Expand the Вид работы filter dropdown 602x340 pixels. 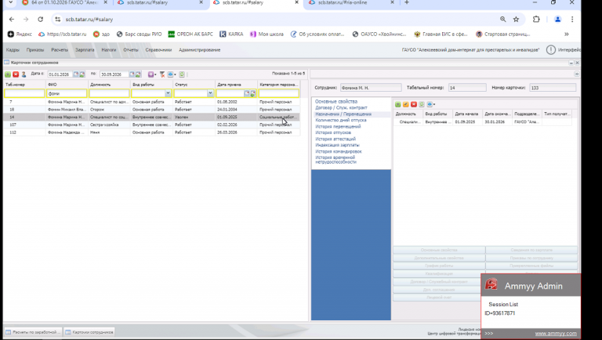pyautogui.click(x=168, y=93)
